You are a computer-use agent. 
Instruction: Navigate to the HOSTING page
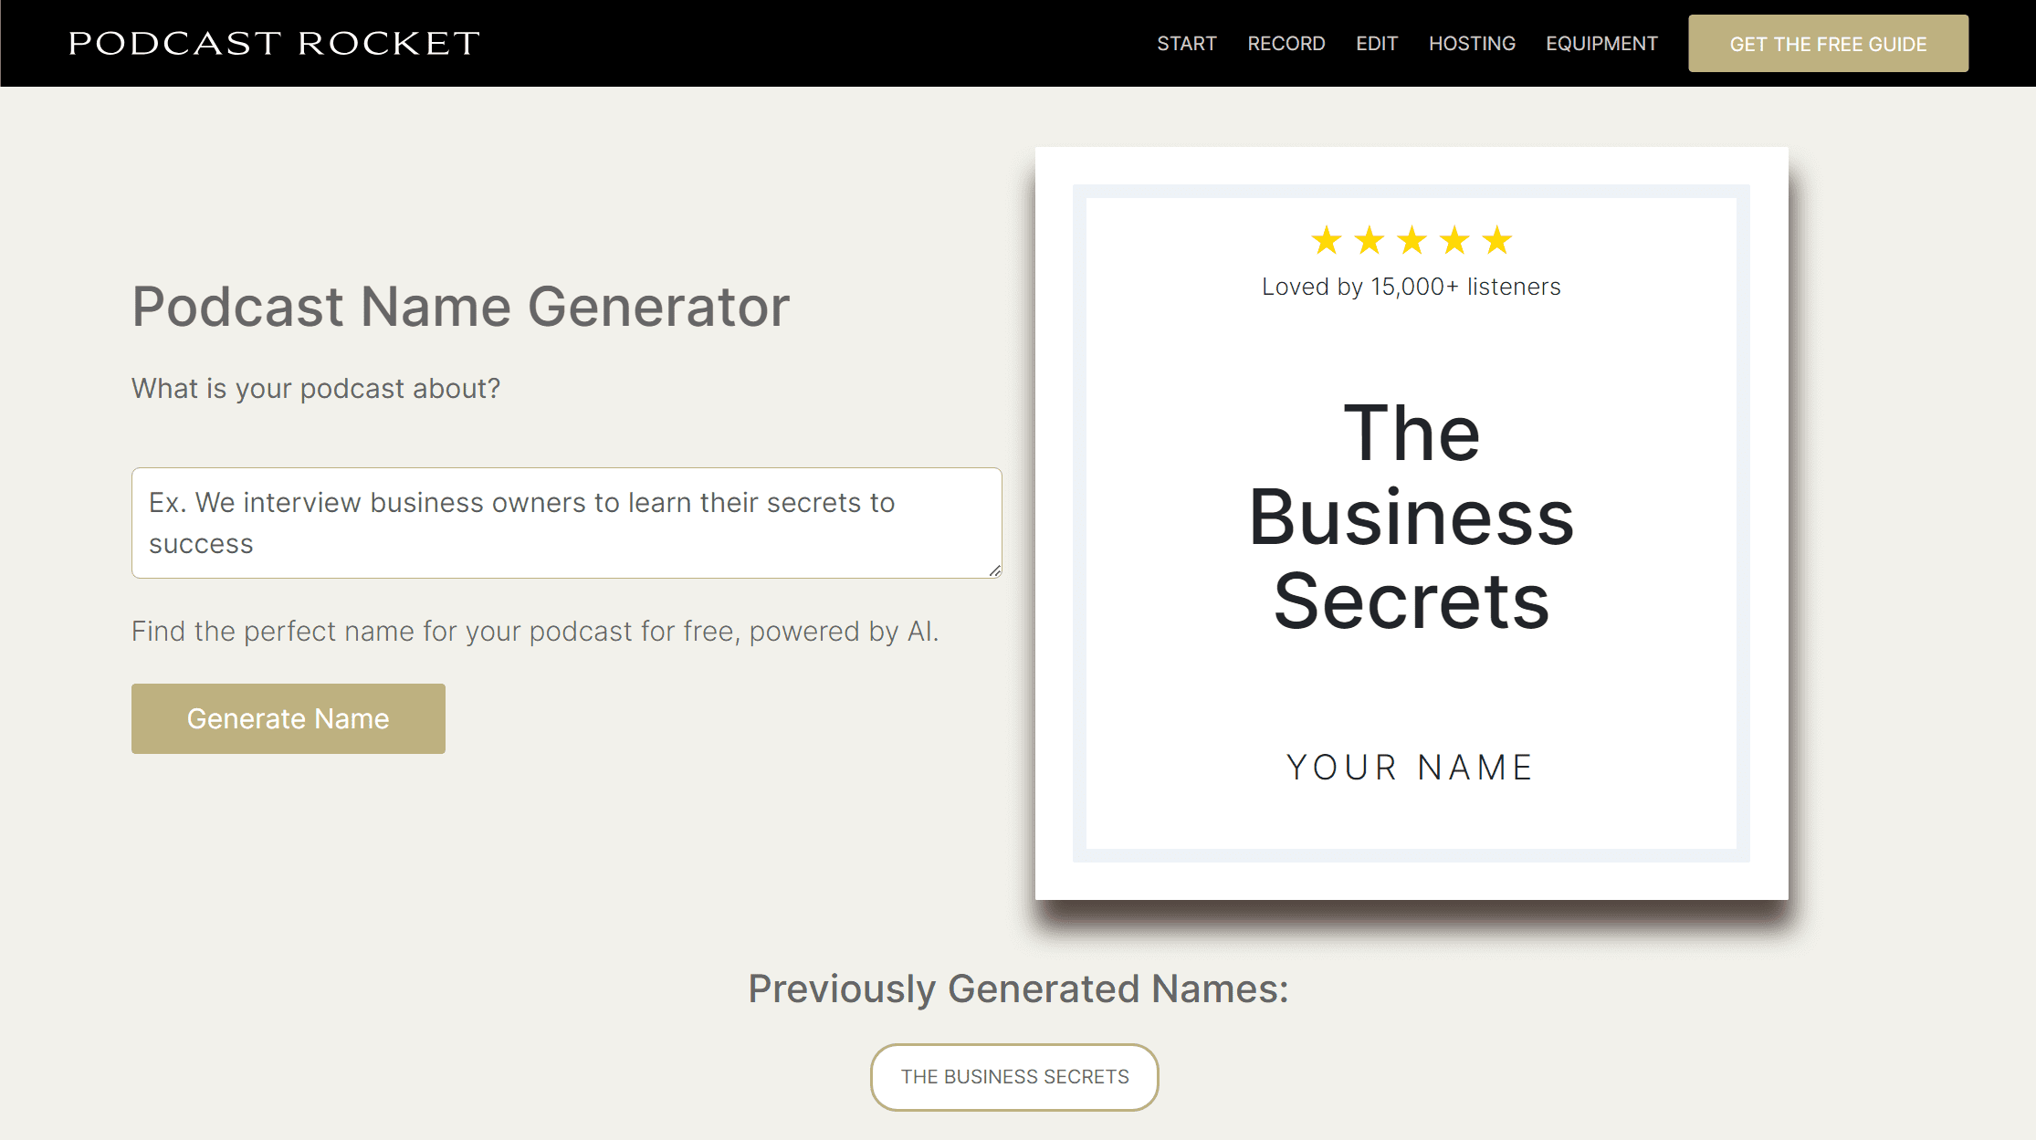click(x=1472, y=43)
